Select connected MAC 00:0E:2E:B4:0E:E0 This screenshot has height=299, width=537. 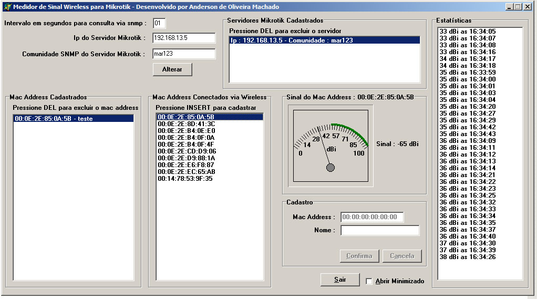[186, 131]
